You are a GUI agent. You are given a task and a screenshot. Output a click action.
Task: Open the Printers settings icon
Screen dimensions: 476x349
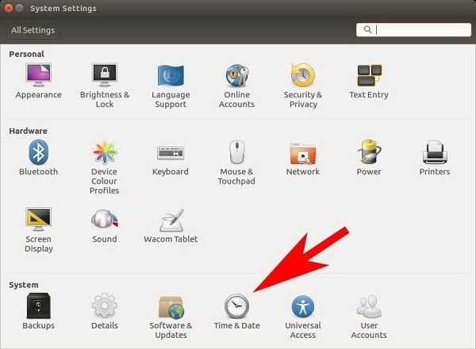[435, 152]
